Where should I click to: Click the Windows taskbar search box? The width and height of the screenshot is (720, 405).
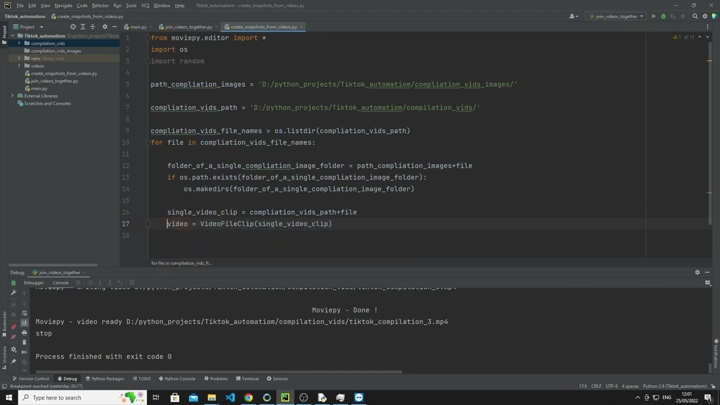click(x=82, y=398)
